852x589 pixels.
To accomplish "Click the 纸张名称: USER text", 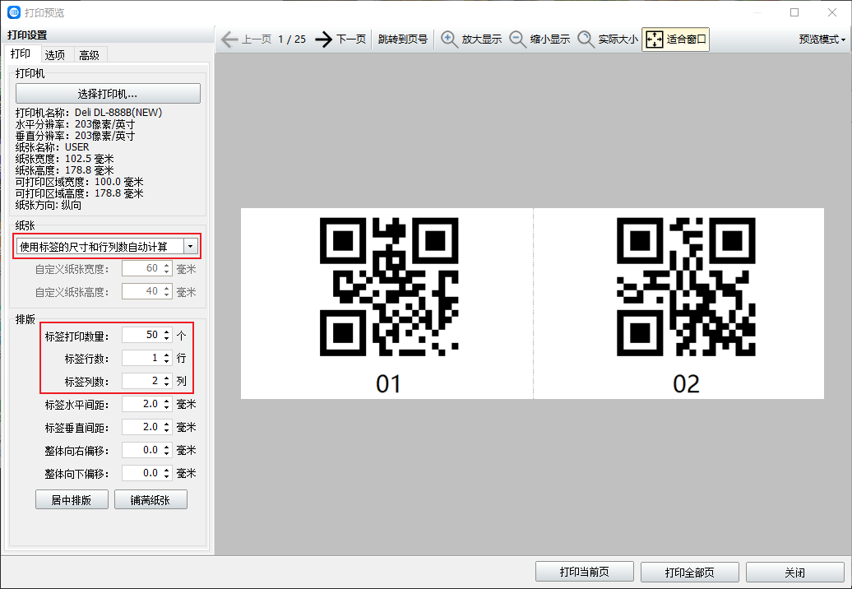I will coord(52,147).
